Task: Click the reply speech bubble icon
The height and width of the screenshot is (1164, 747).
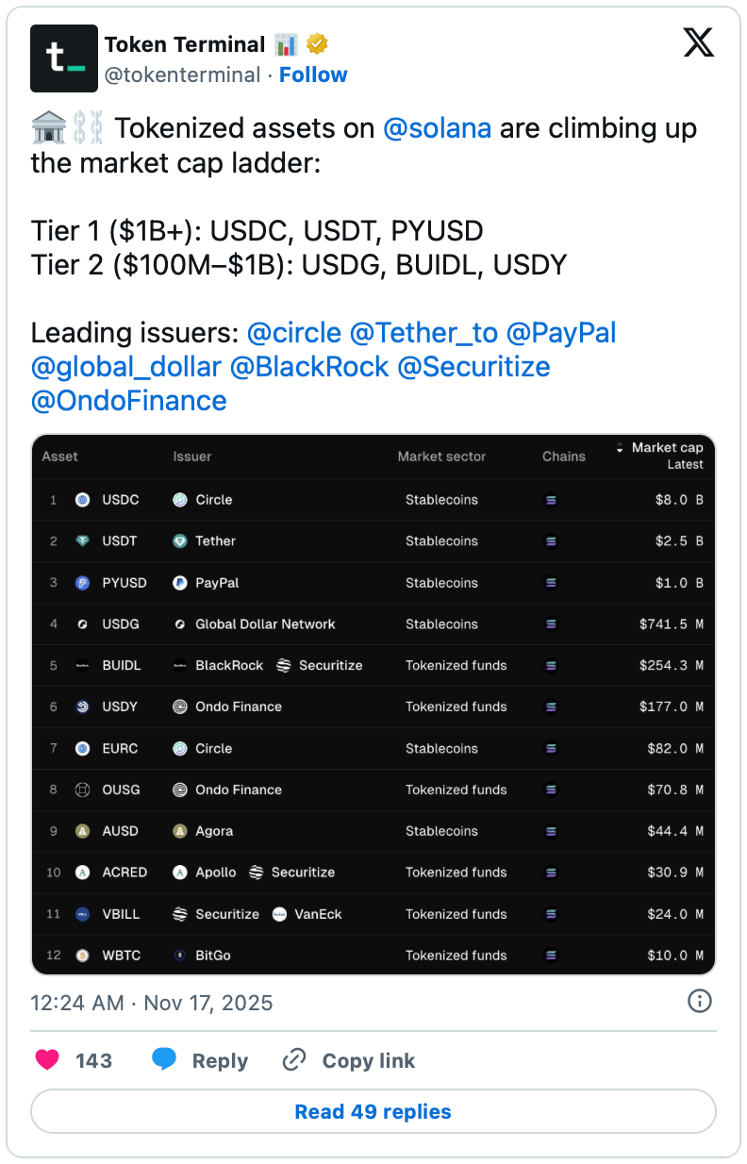Action: pyautogui.click(x=164, y=1060)
